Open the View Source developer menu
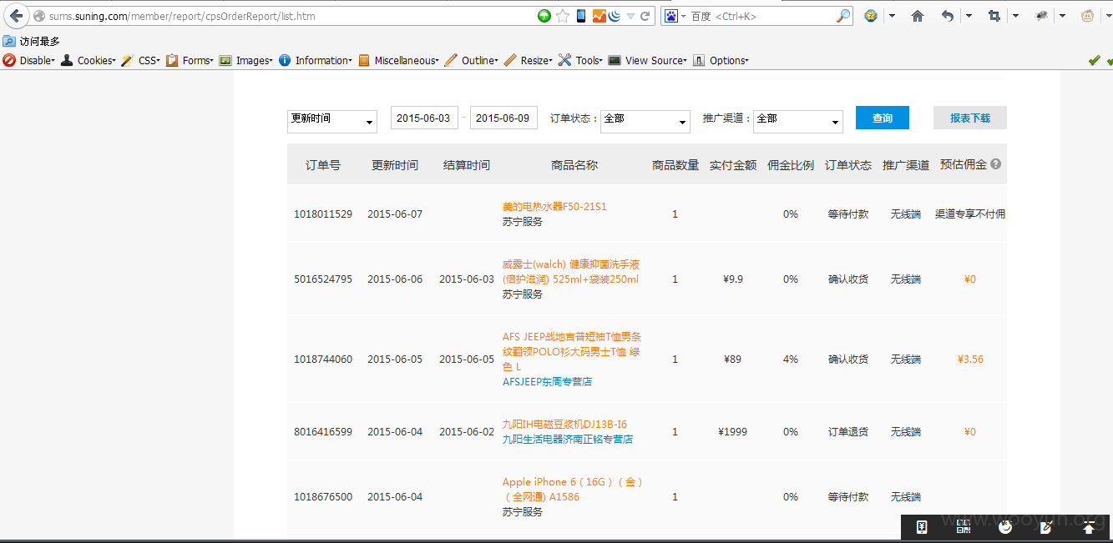 [x=648, y=60]
